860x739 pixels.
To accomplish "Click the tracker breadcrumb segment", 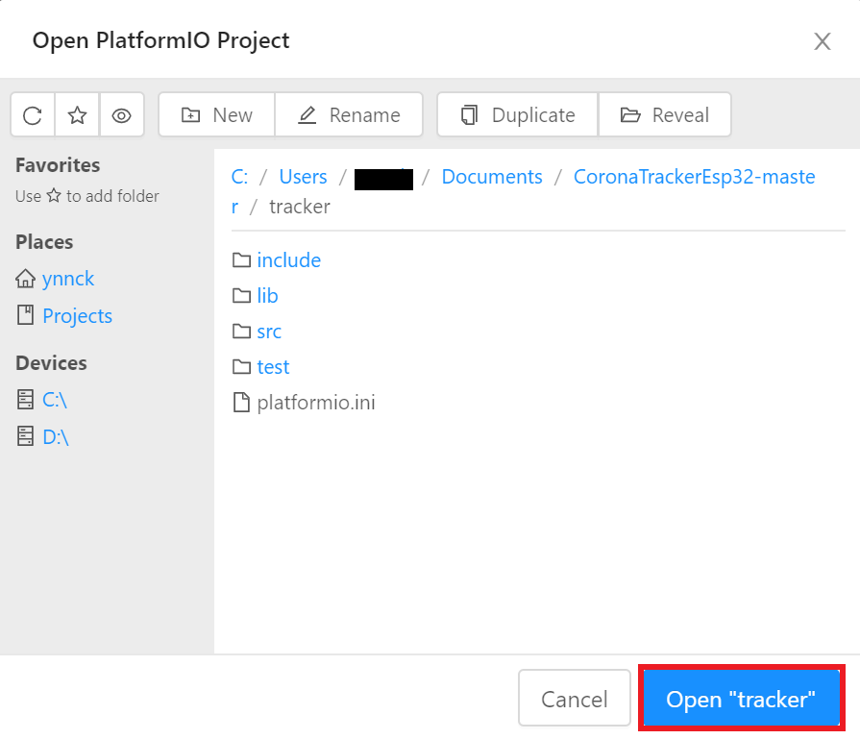I will pos(300,207).
